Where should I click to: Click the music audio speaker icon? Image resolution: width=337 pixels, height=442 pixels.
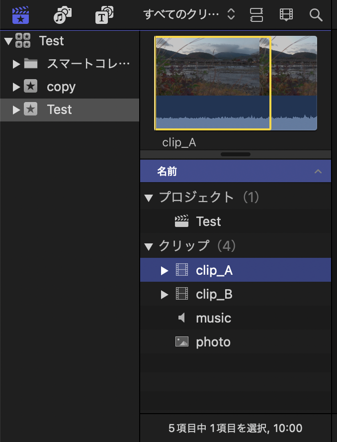[x=182, y=318]
